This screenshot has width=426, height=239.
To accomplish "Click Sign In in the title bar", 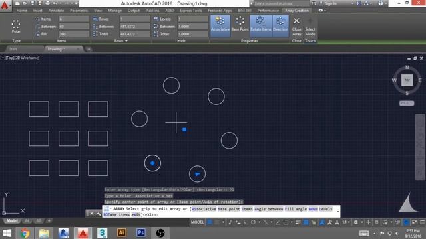I will tap(330, 3).
